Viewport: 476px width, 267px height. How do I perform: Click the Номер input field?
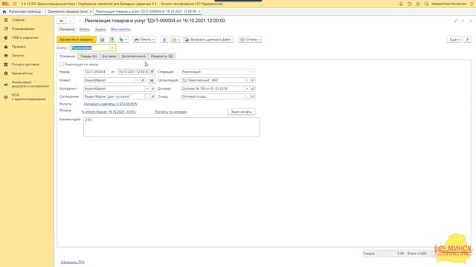pyautogui.click(x=96, y=72)
